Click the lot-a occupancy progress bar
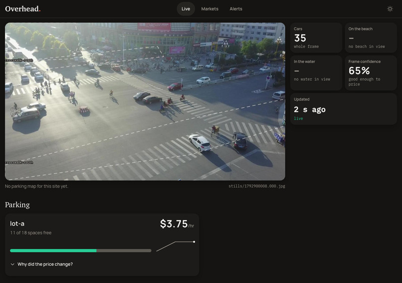402x283 pixels. tap(80, 251)
